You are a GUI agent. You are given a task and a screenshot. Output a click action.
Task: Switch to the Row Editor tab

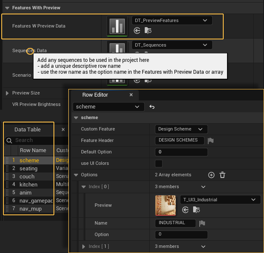[x=95, y=95]
